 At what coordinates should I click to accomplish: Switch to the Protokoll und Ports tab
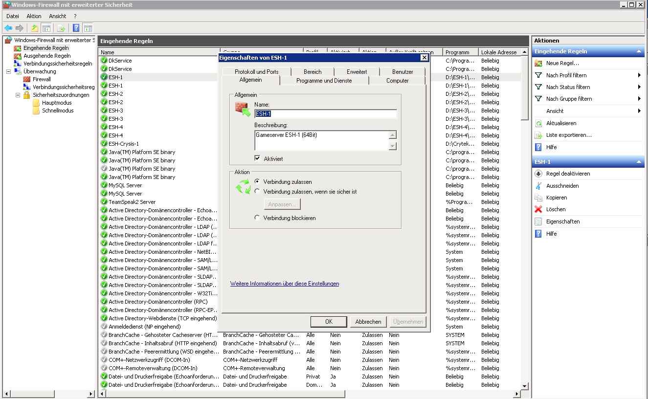click(x=256, y=72)
